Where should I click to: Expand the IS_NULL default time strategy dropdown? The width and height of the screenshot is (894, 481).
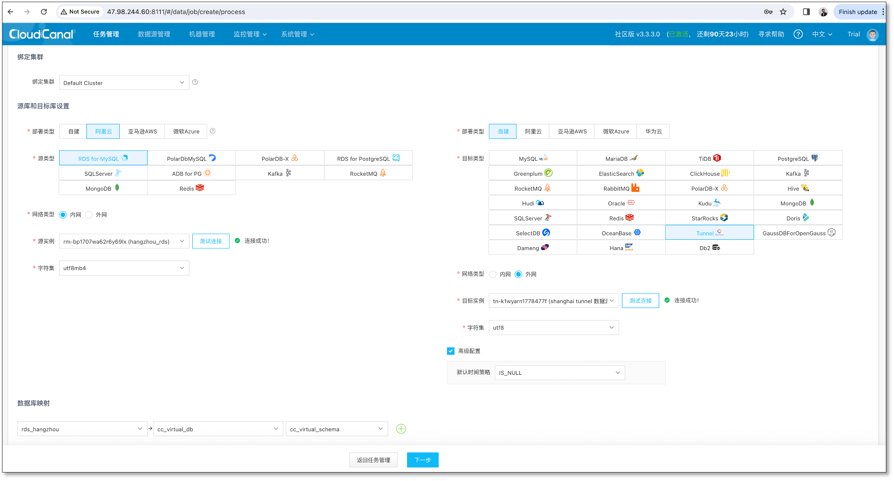pyautogui.click(x=560, y=373)
